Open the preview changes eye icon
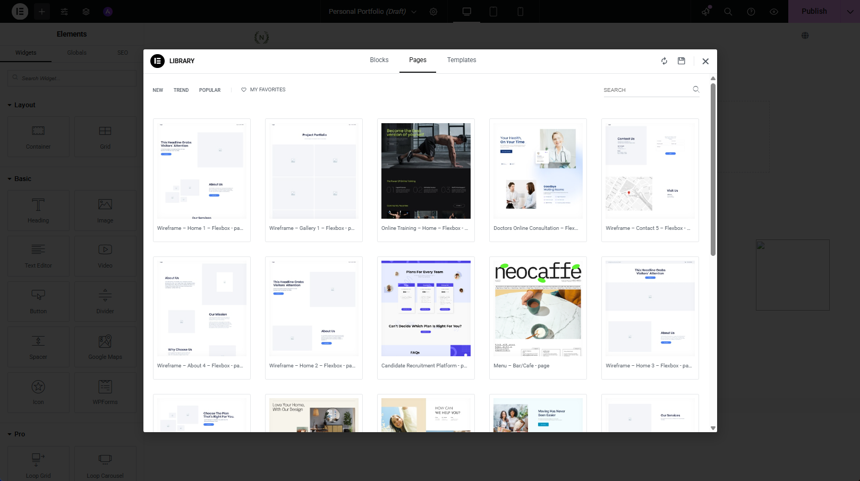This screenshot has height=481, width=860. 774,12
